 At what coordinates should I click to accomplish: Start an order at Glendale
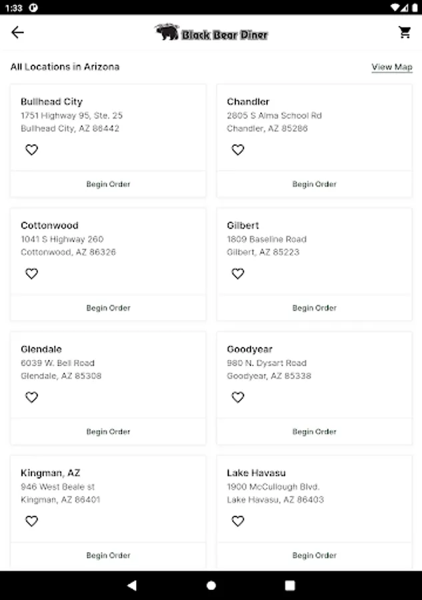(108, 432)
